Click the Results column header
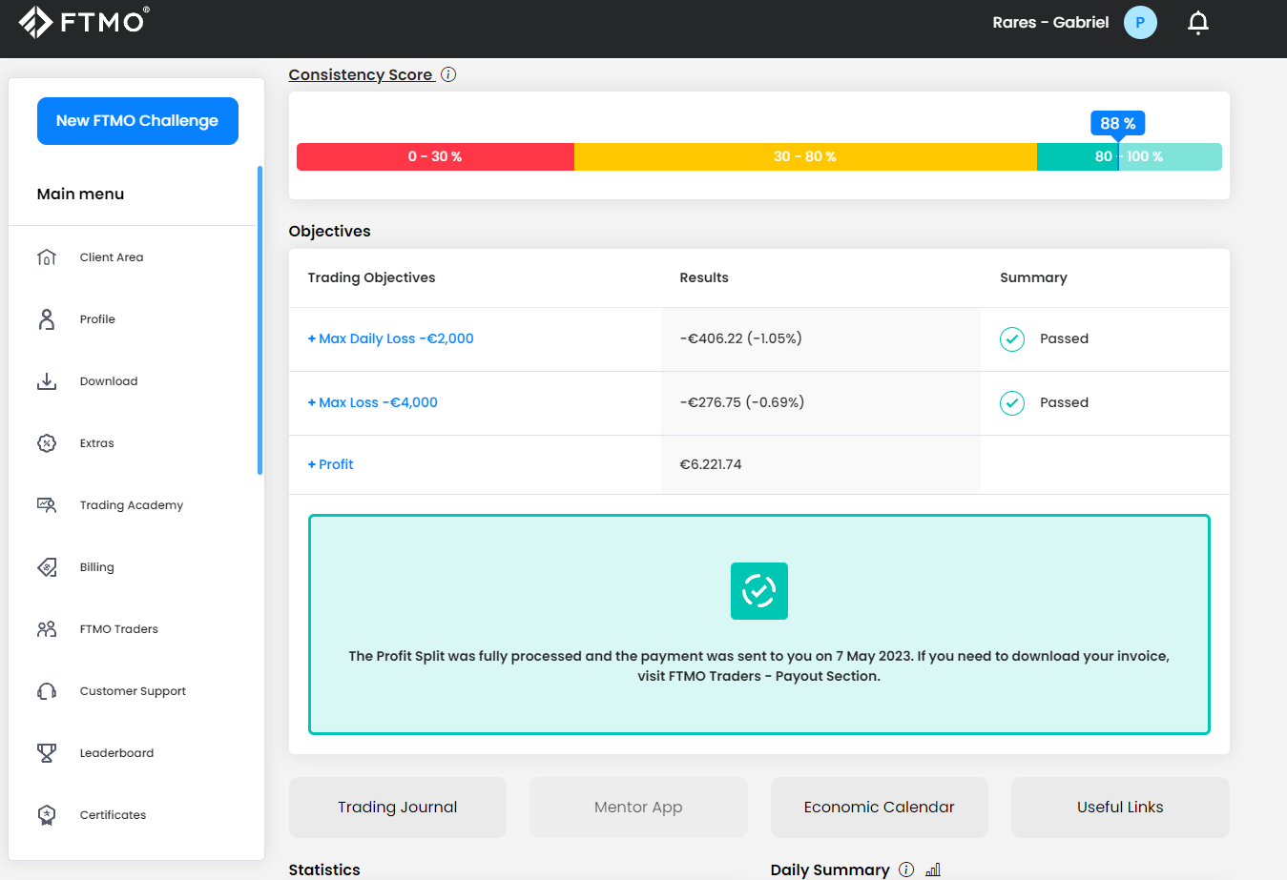The height and width of the screenshot is (880, 1287). pyautogui.click(x=704, y=277)
